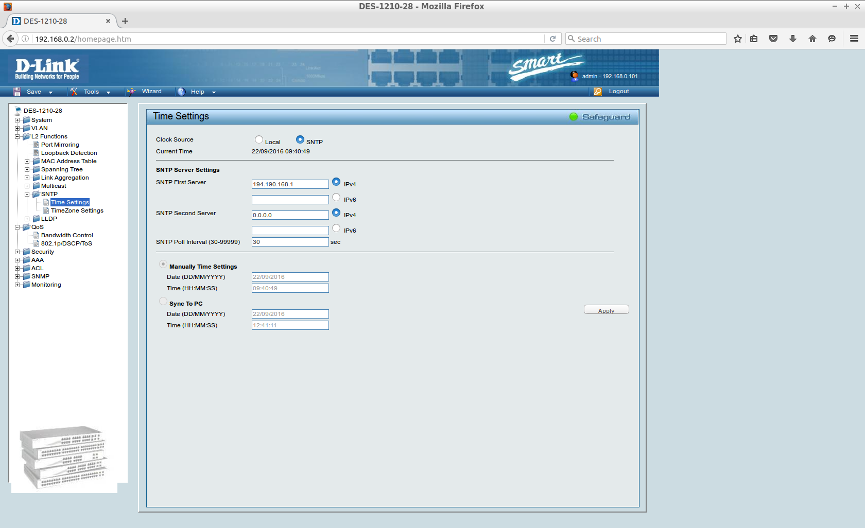
Task: Collapse the L2 Functions tree node
Action: click(17, 137)
